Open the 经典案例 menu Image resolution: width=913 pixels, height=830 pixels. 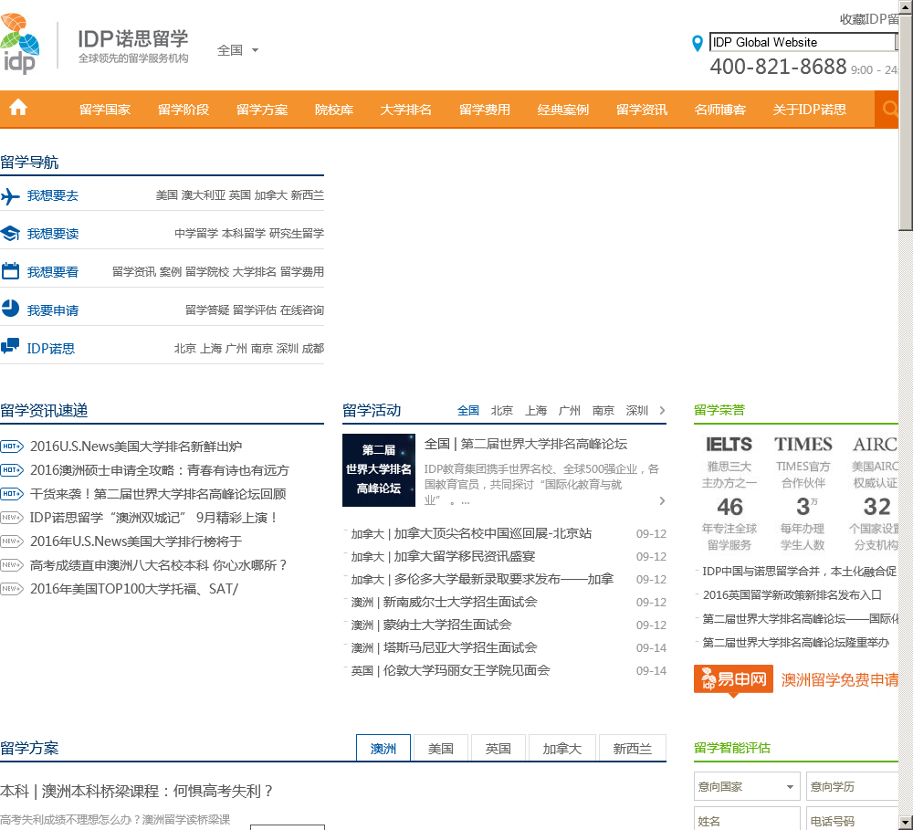click(563, 110)
